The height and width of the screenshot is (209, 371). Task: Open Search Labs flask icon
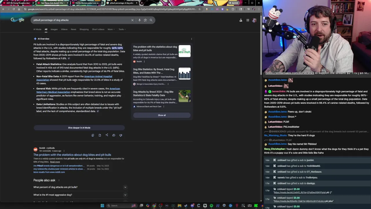(x=241, y=20)
